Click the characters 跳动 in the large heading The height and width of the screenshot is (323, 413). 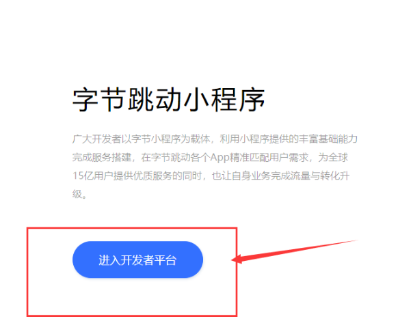[155, 100]
